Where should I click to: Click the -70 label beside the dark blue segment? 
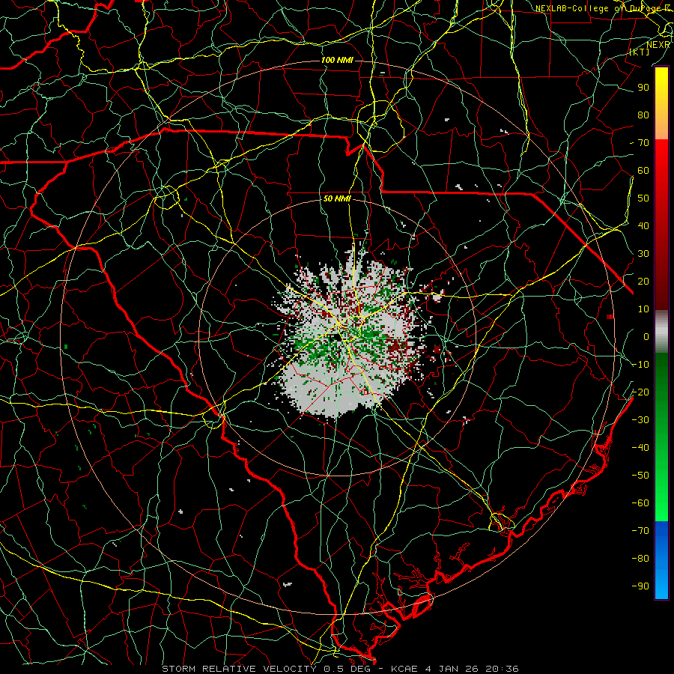640,530
